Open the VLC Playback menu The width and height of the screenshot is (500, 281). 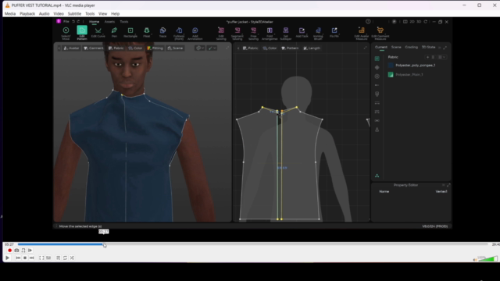[x=27, y=14]
